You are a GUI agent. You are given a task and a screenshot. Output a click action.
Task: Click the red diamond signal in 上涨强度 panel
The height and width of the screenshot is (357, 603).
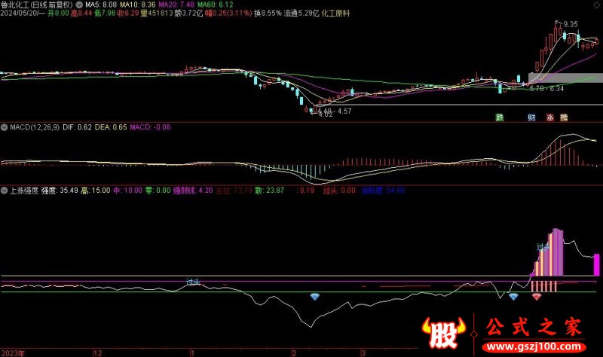536,297
